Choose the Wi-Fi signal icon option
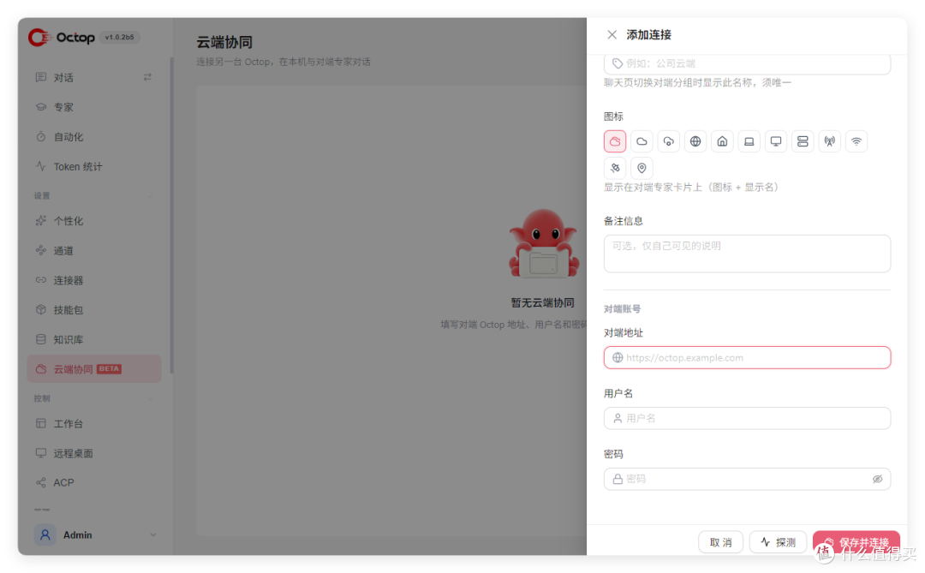 point(856,141)
